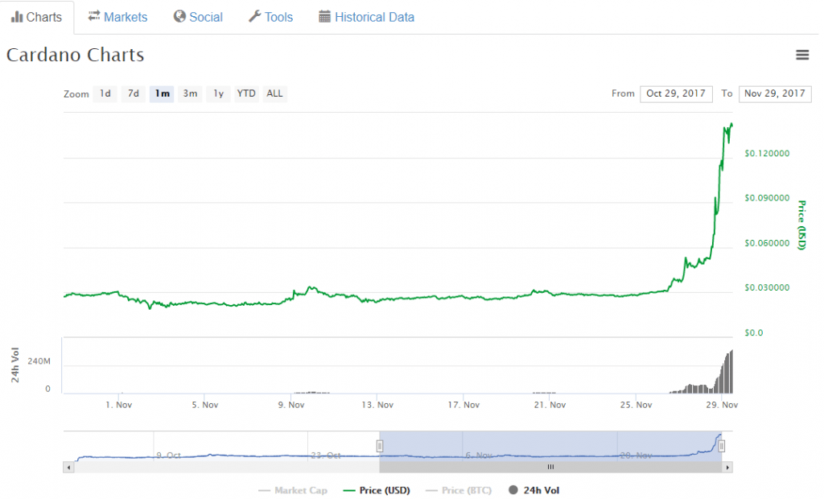Select the Charts tab
Viewport: 824px width, 499px height.
click(x=37, y=17)
